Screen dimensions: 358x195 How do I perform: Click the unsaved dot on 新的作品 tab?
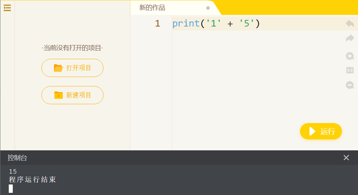pos(208,8)
